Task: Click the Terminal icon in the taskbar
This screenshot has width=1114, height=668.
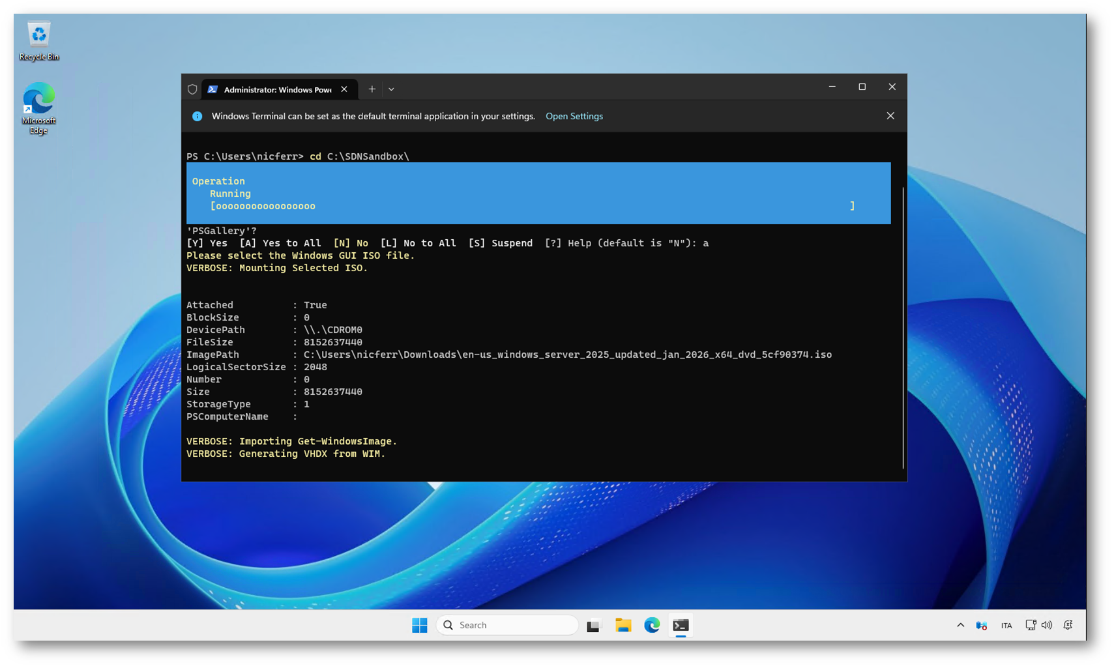Action: (x=681, y=625)
